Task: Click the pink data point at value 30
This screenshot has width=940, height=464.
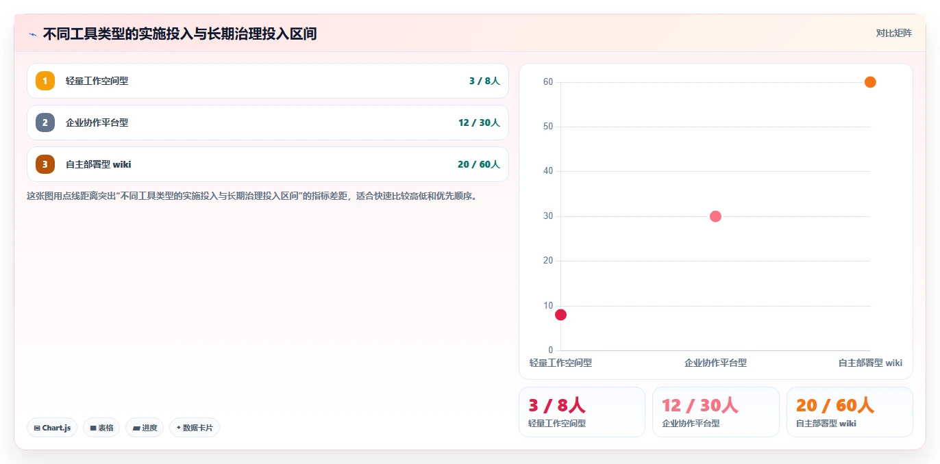Action: [715, 216]
